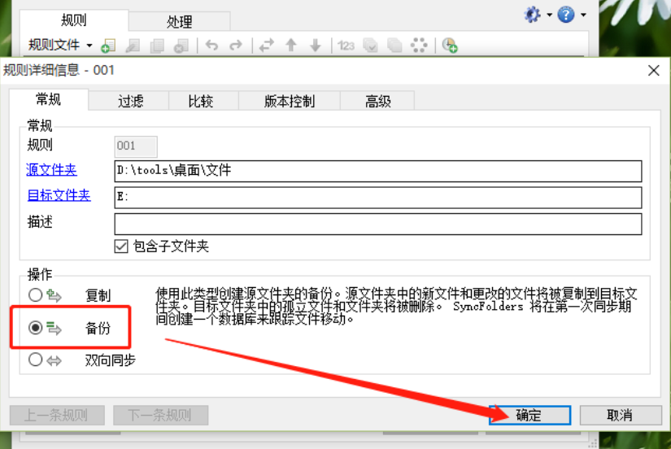Expand the settings gear dropdown arrow
The height and width of the screenshot is (449, 671).
point(550,15)
